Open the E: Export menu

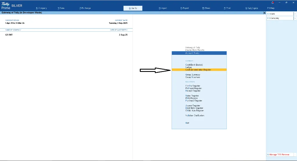[x=184, y=8]
